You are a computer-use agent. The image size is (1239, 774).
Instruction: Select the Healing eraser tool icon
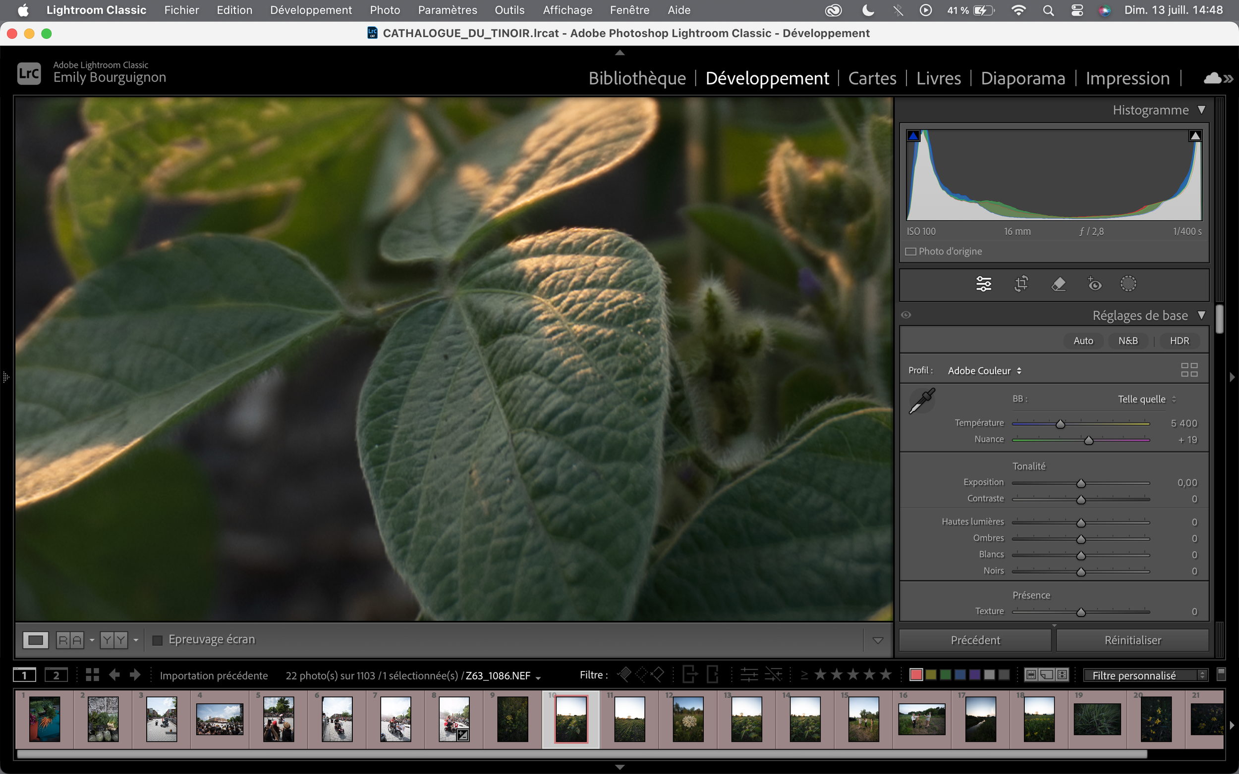1058,284
